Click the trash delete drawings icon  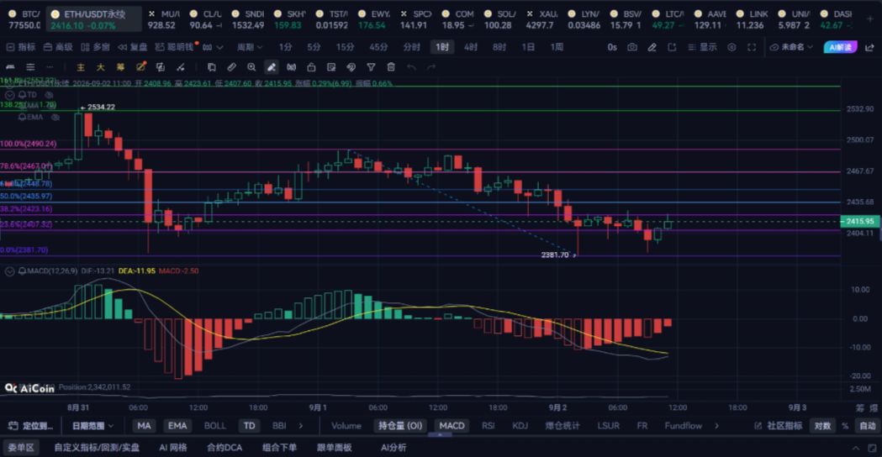[391, 67]
